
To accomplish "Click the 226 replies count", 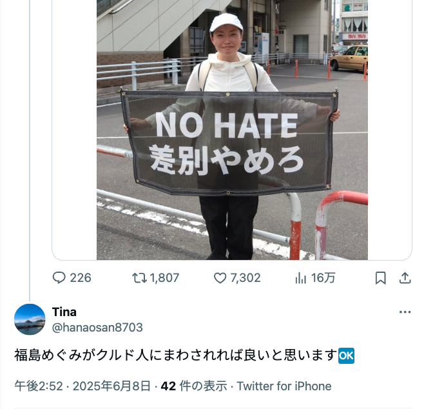I will pyautogui.click(x=81, y=278).
